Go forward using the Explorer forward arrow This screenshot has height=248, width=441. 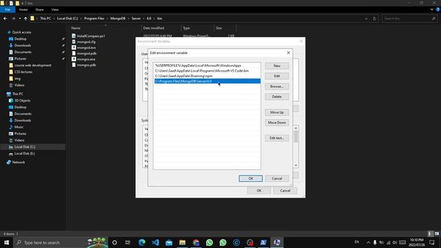[x=13, y=19]
